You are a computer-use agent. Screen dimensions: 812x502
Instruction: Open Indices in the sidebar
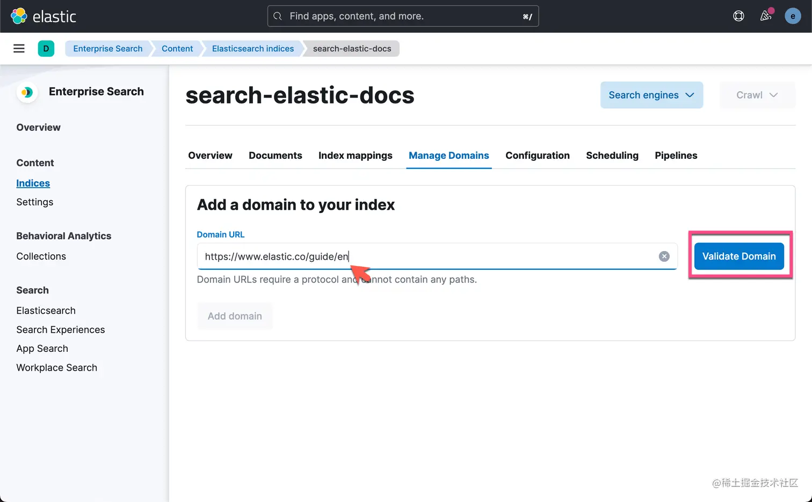33,183
